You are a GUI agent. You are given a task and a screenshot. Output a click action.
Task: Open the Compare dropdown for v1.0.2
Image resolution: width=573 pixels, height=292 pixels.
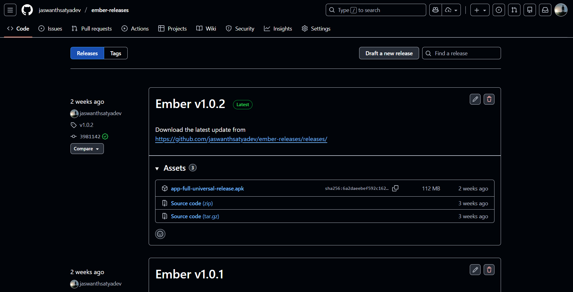87,148
